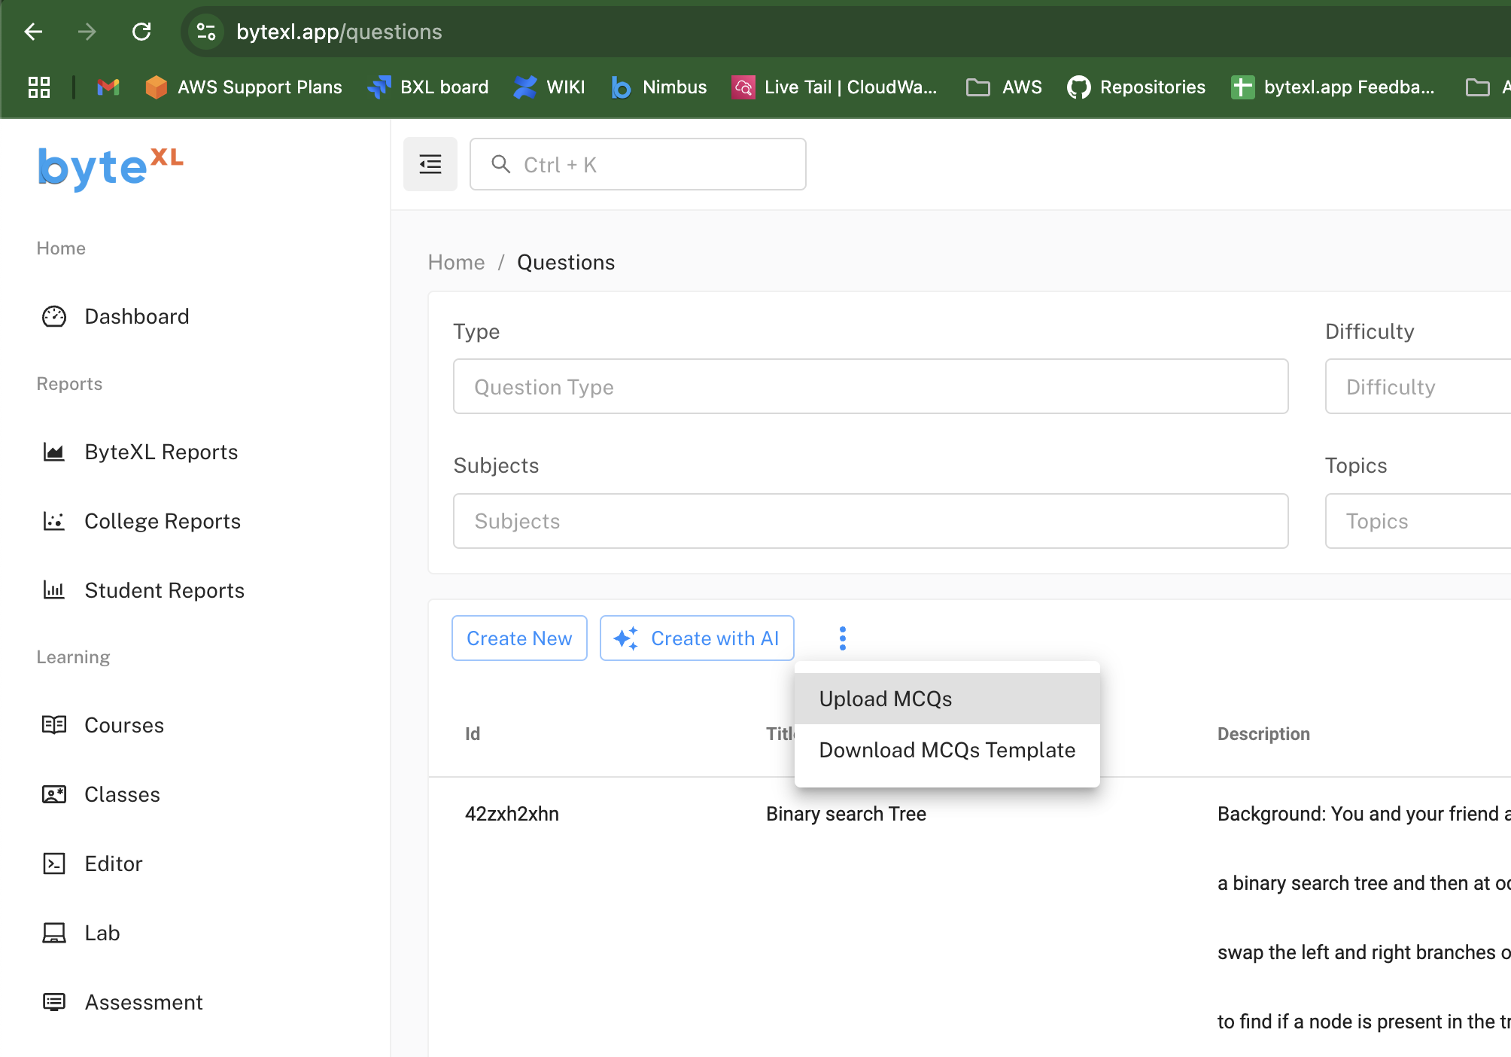Image resolution: width=1511 pixels, height=1057 pixels.
Task: Reload the page in the browser
Action: tap(141, 32)
